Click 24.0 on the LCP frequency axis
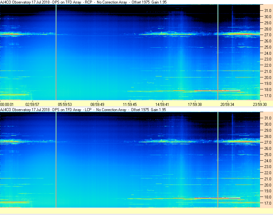Screen dimensions: 273x215 pyautogui.click(x=268, y=161)
